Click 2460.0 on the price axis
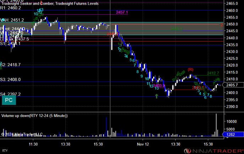Screen dimensions: 244x154 (232, 11)
